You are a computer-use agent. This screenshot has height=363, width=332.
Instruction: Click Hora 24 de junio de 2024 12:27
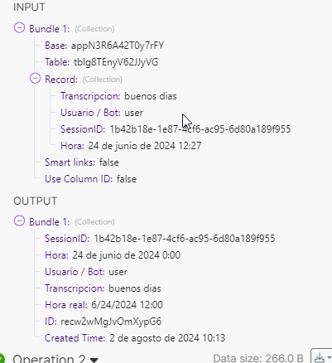tap(131, 146)
